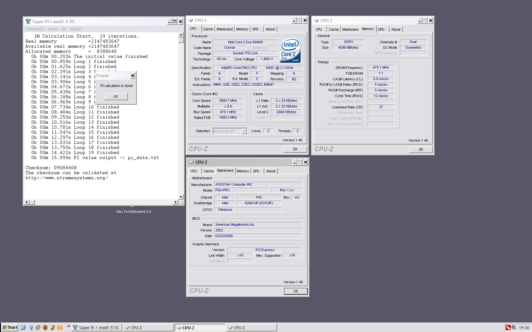Screen dimensions: 532x332
Task: Click OK in CPU-Z Mainboard window
Action: (x=296, y=291)
